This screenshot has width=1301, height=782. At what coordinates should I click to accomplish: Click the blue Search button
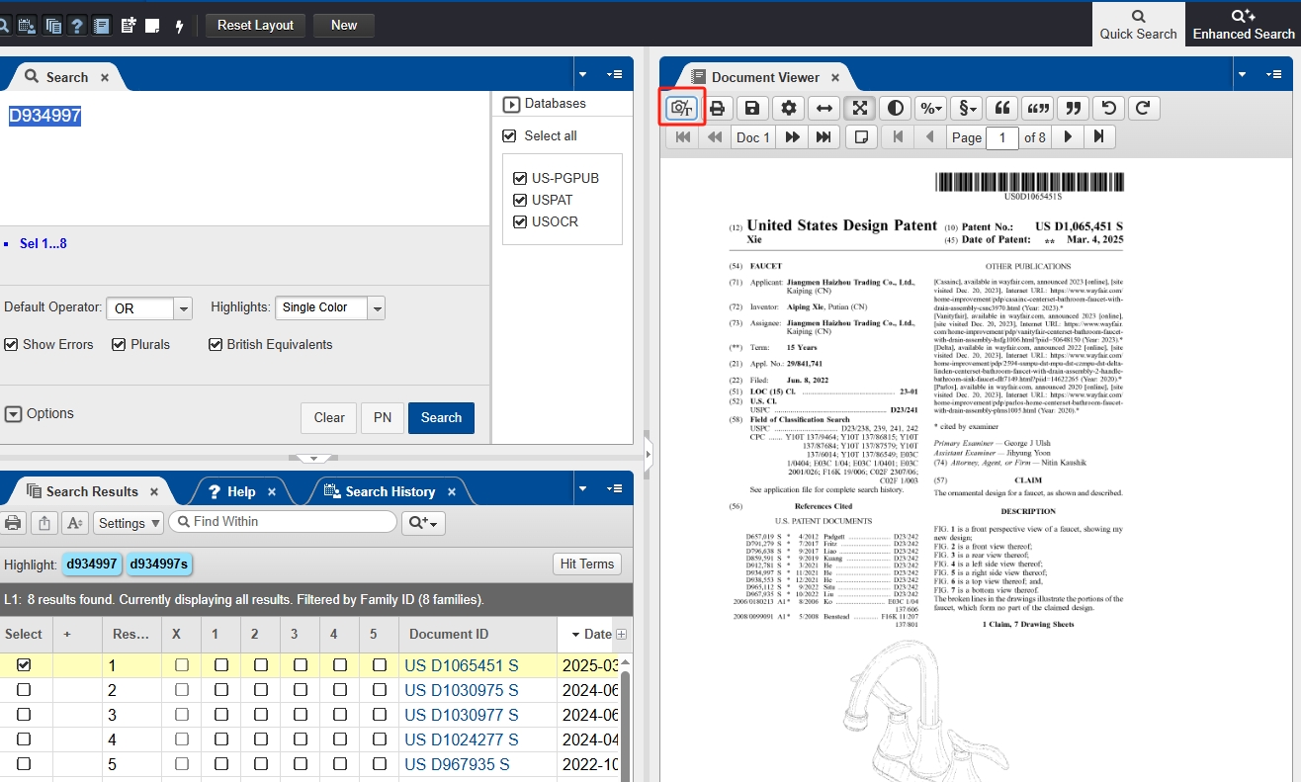(441, 417)
